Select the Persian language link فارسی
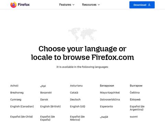The image size is (165, 124). tap(104, 117)
